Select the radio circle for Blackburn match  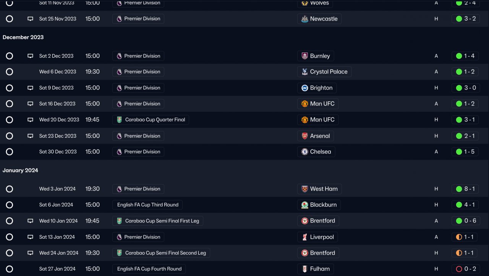10,205
